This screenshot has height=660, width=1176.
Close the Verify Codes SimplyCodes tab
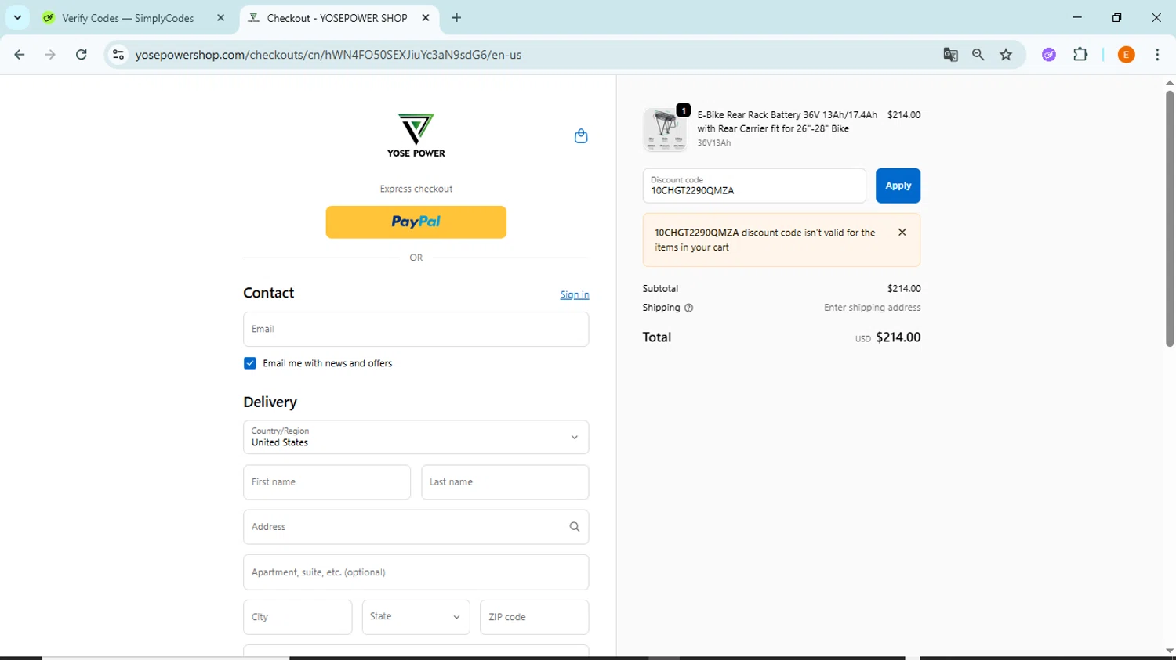coord(220,18)
